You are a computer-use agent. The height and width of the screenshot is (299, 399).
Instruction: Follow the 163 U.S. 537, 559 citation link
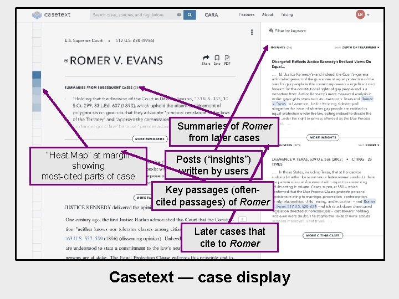point(84,239)
